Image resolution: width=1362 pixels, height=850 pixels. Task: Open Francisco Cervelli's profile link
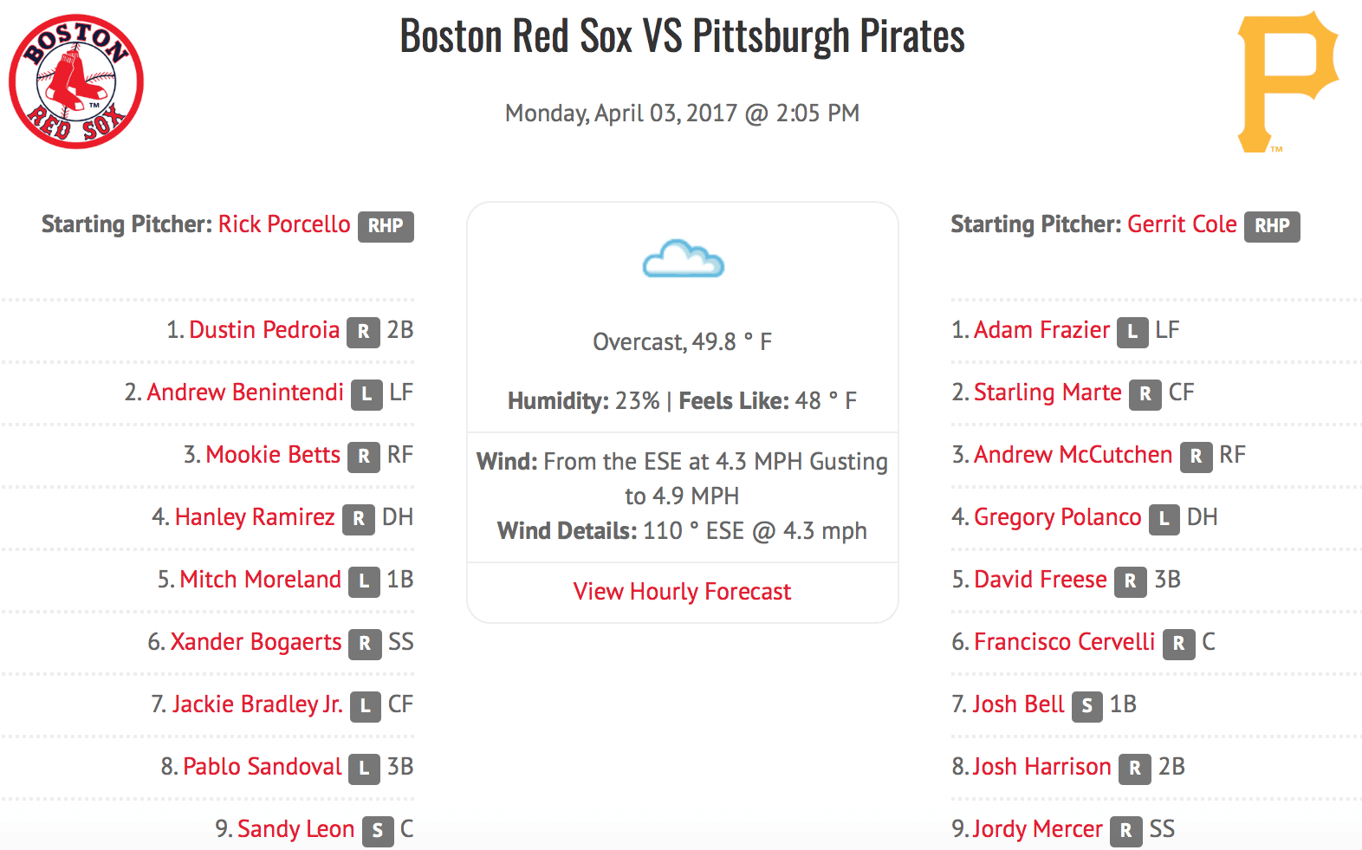point(1064,642)
